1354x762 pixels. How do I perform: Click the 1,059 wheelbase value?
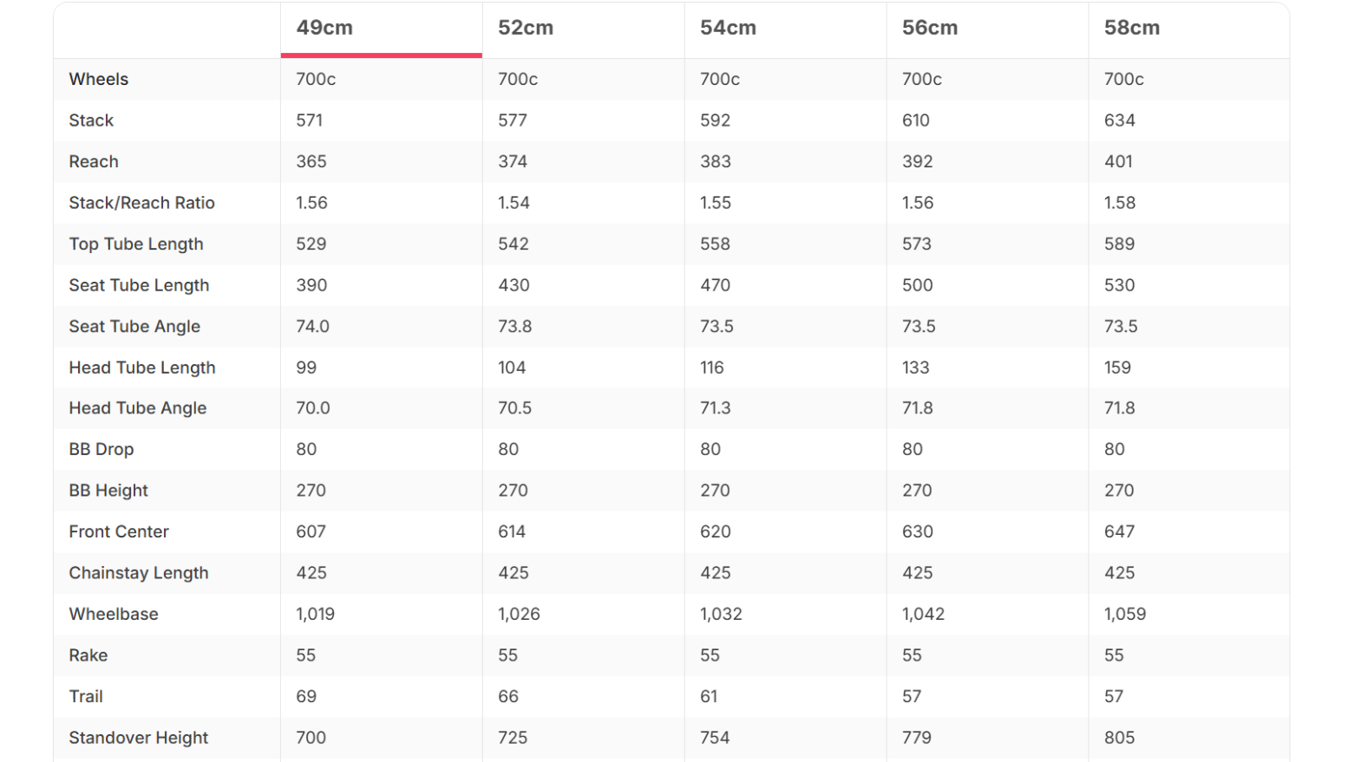1125,614
